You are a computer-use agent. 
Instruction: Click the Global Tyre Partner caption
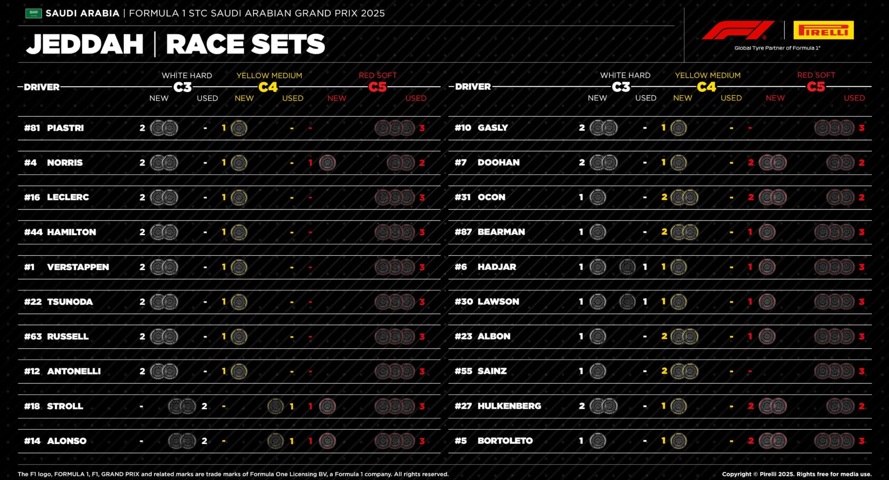[x=777, y=48]
